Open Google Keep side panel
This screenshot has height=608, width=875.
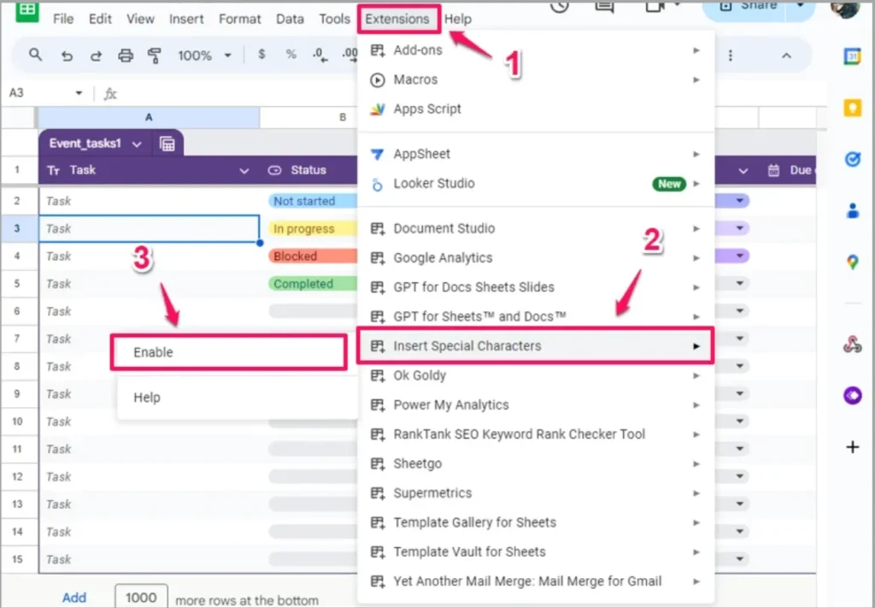[x=852, y=108]
